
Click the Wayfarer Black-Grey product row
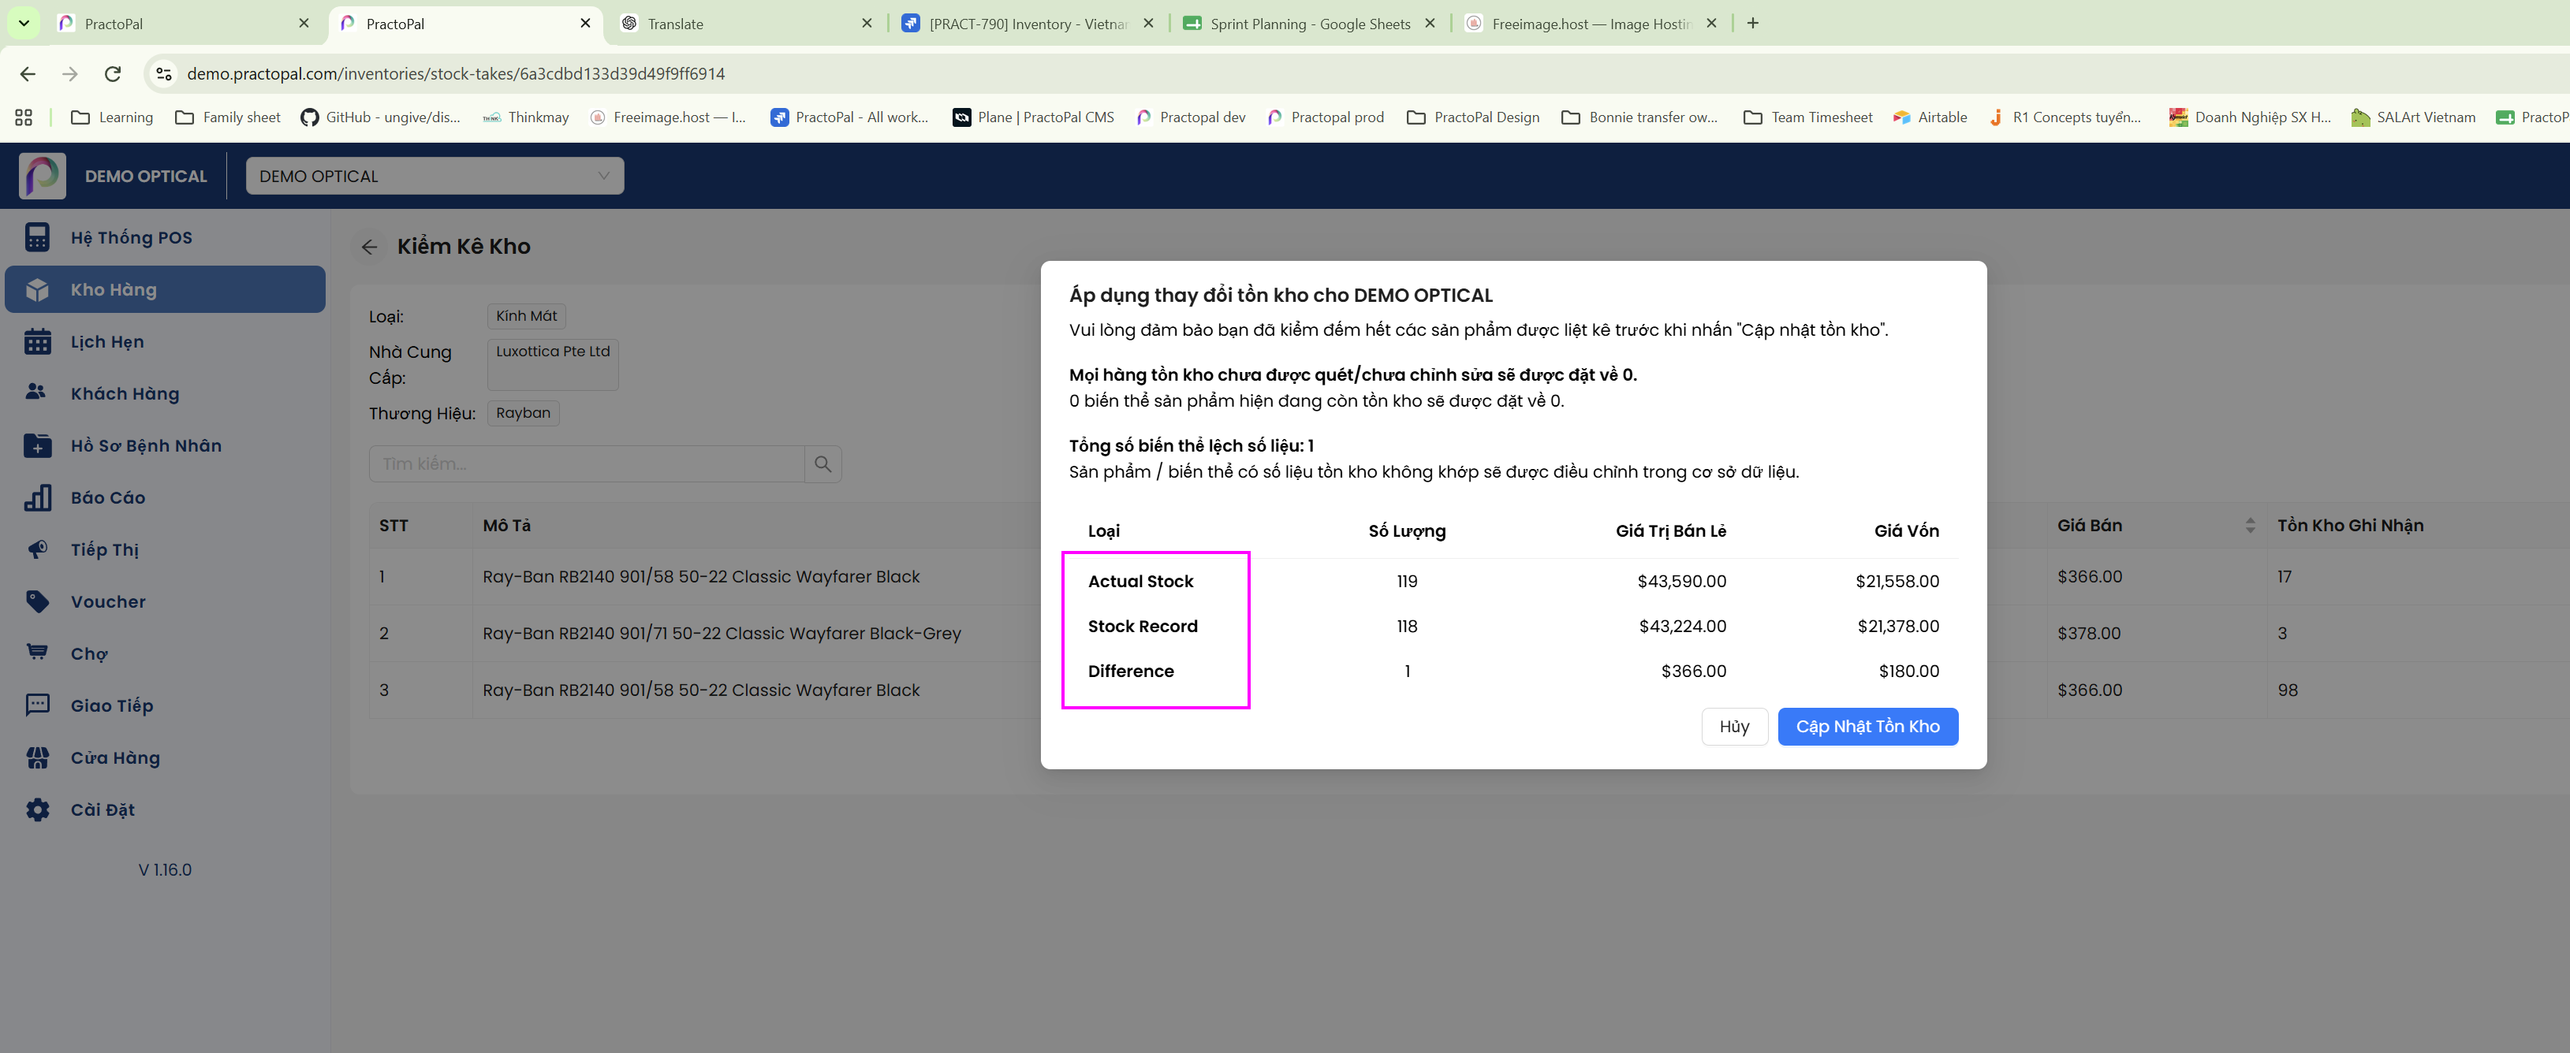tap(722, 633)
